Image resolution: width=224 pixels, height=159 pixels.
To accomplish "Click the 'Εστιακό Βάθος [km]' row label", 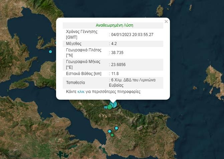I will 83,73.
